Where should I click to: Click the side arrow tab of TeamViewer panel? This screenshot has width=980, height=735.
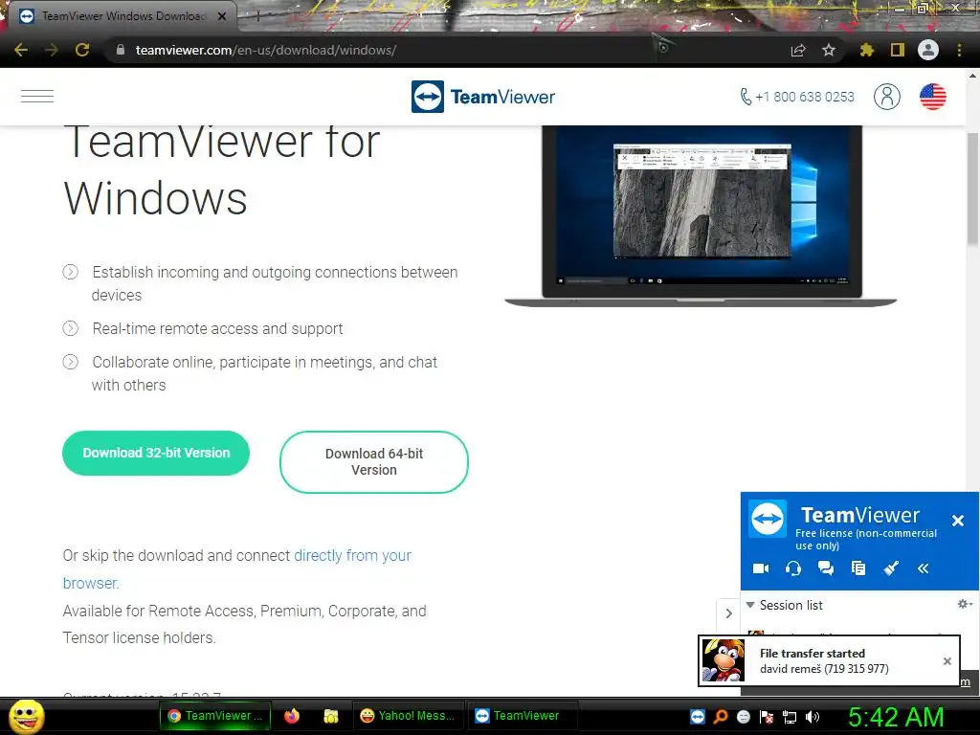point(728,613)
